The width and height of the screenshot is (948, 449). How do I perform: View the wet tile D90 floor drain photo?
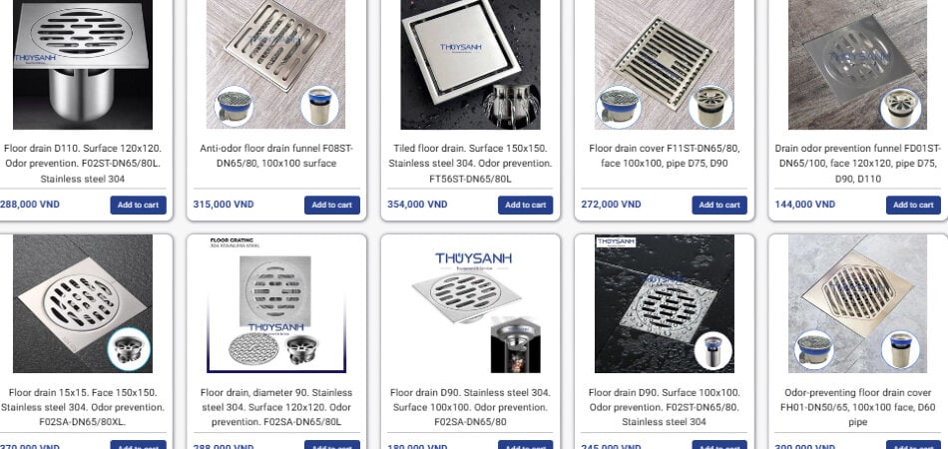(665, 303)
